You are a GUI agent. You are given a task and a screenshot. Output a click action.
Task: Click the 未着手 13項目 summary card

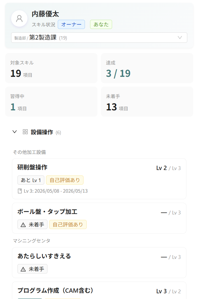[x=147, y=102]
